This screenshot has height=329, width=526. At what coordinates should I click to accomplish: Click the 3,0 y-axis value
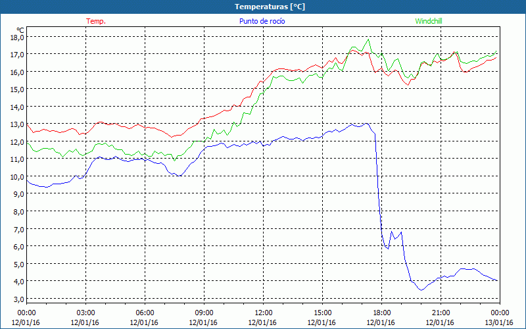18,299
